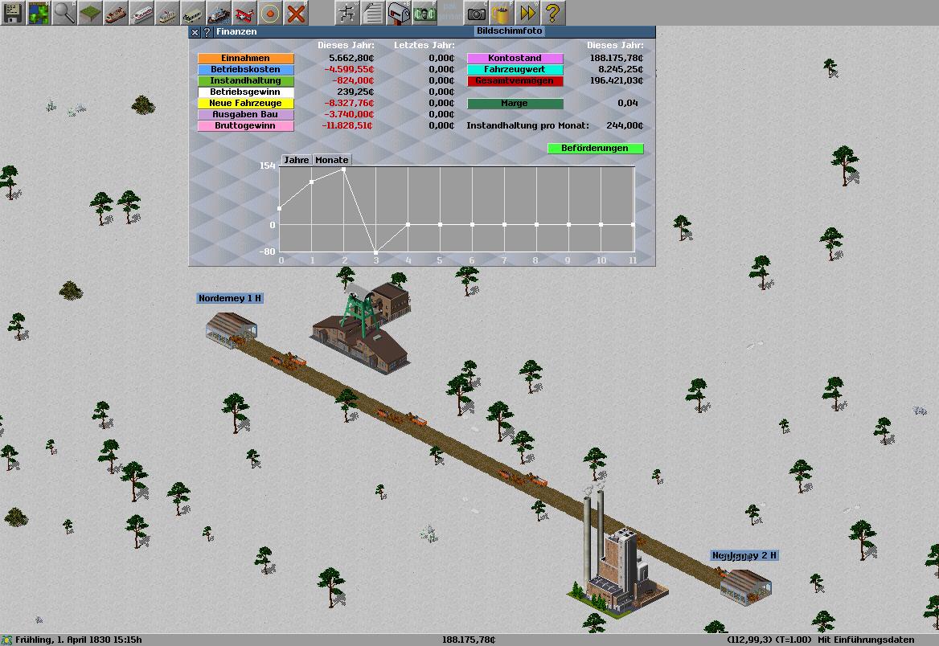Switch to the Monate tab

pyautogui.click(x=331, y=160)
